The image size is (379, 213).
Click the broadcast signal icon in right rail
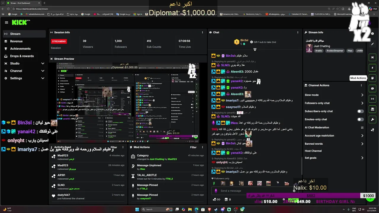point(372,99)
